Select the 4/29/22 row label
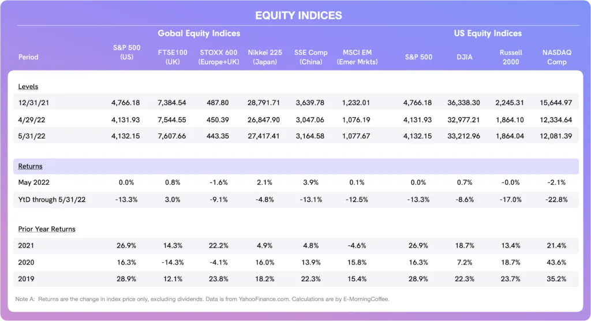The image size is (591, 321). click(x=32, y=120)
